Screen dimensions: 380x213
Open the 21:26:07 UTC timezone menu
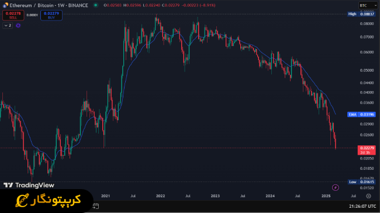tap(362, 206)
